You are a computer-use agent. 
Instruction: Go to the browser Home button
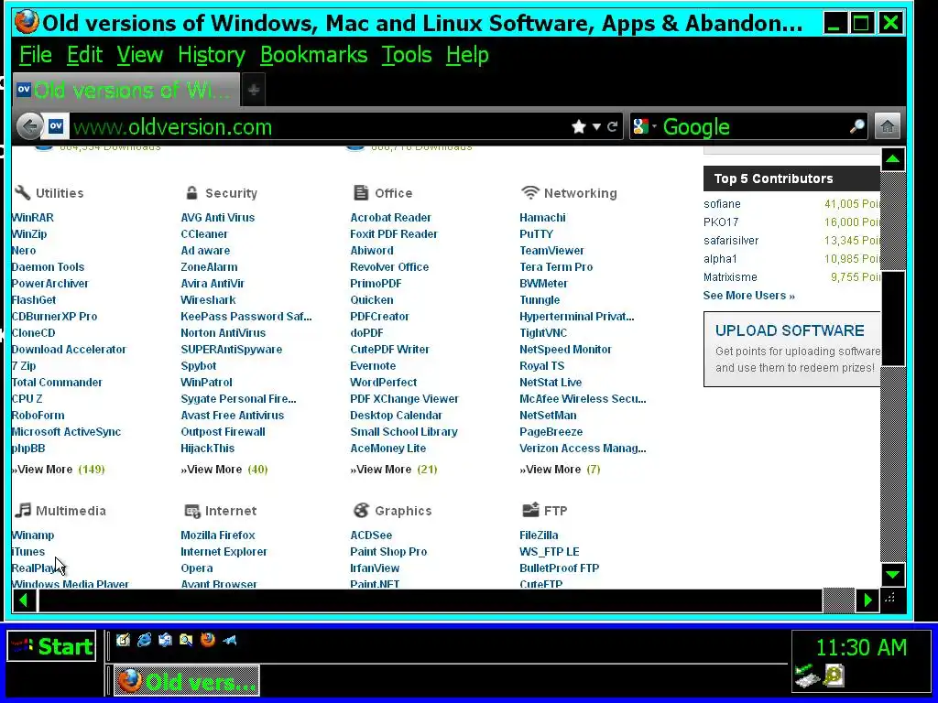(x=888, y=126)
